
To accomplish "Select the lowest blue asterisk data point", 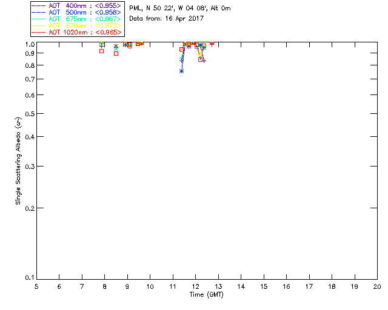I will click(x=182, y=71).
